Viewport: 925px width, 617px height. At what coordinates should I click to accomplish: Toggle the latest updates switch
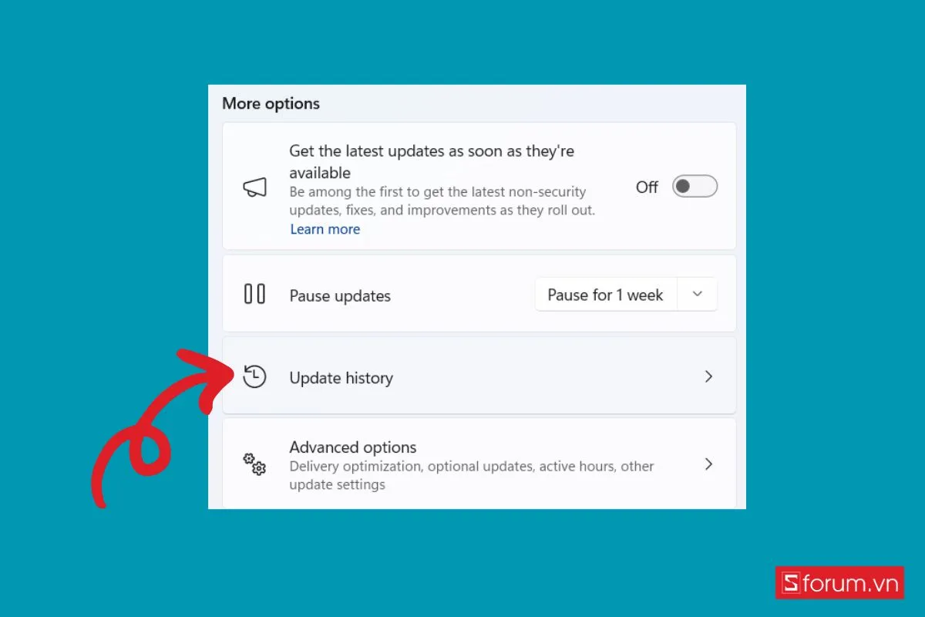[695, 187]
